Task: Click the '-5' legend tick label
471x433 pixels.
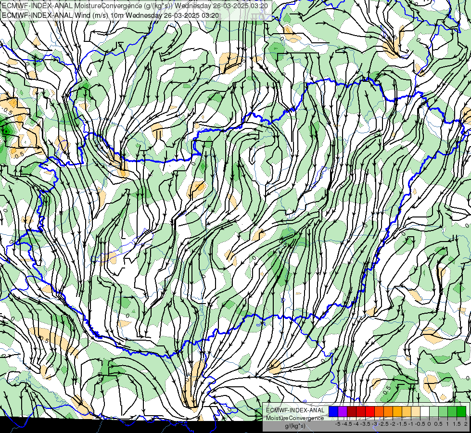Action: tap(338, 424)
